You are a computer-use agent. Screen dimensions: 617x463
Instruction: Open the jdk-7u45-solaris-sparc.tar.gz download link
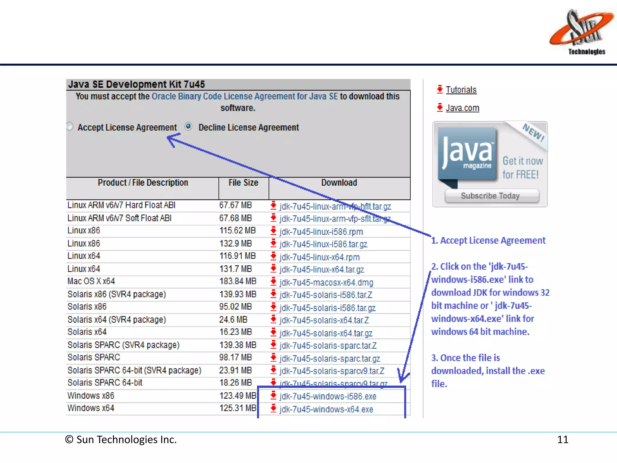click(330, 358)
